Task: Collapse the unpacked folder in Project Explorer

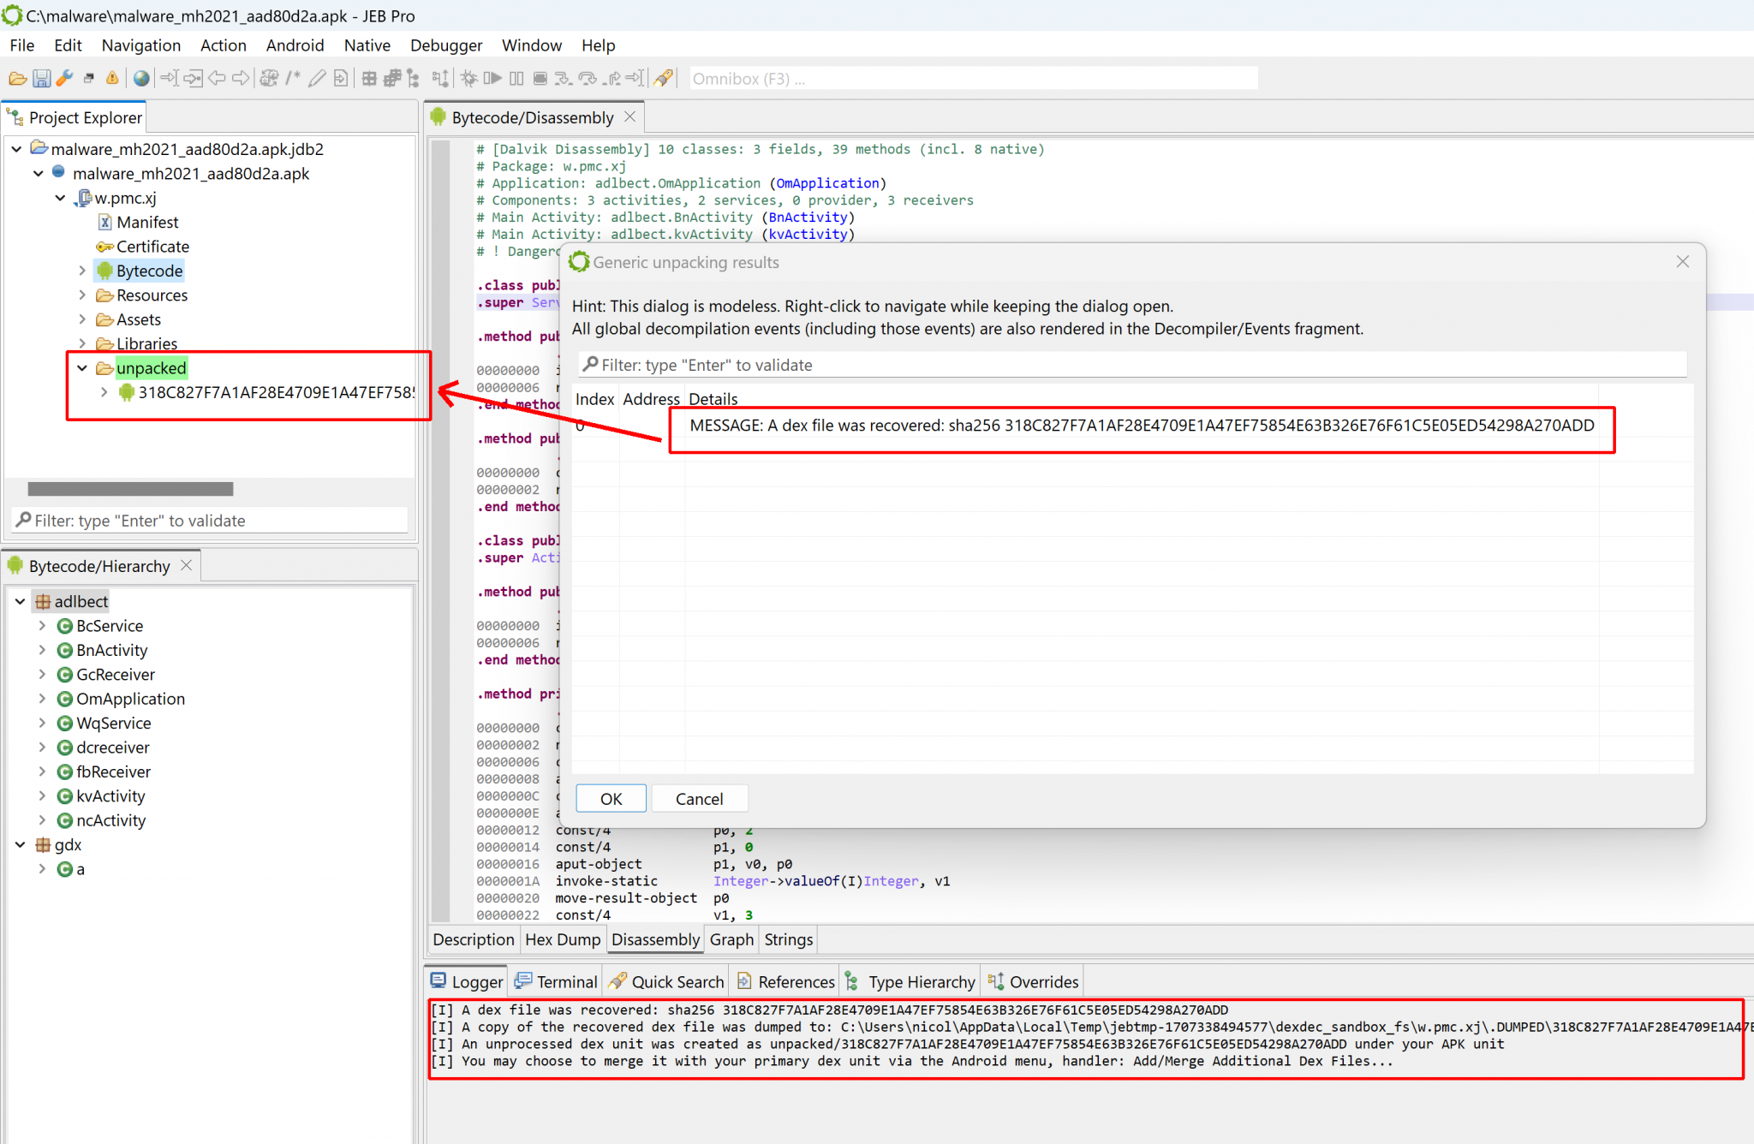Action: (x=82, y=367)
